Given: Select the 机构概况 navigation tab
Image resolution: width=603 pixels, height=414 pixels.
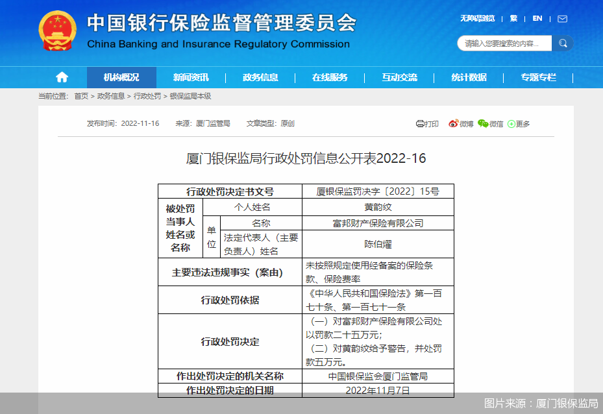Looking at the screenshot, I should pos(121,77).
